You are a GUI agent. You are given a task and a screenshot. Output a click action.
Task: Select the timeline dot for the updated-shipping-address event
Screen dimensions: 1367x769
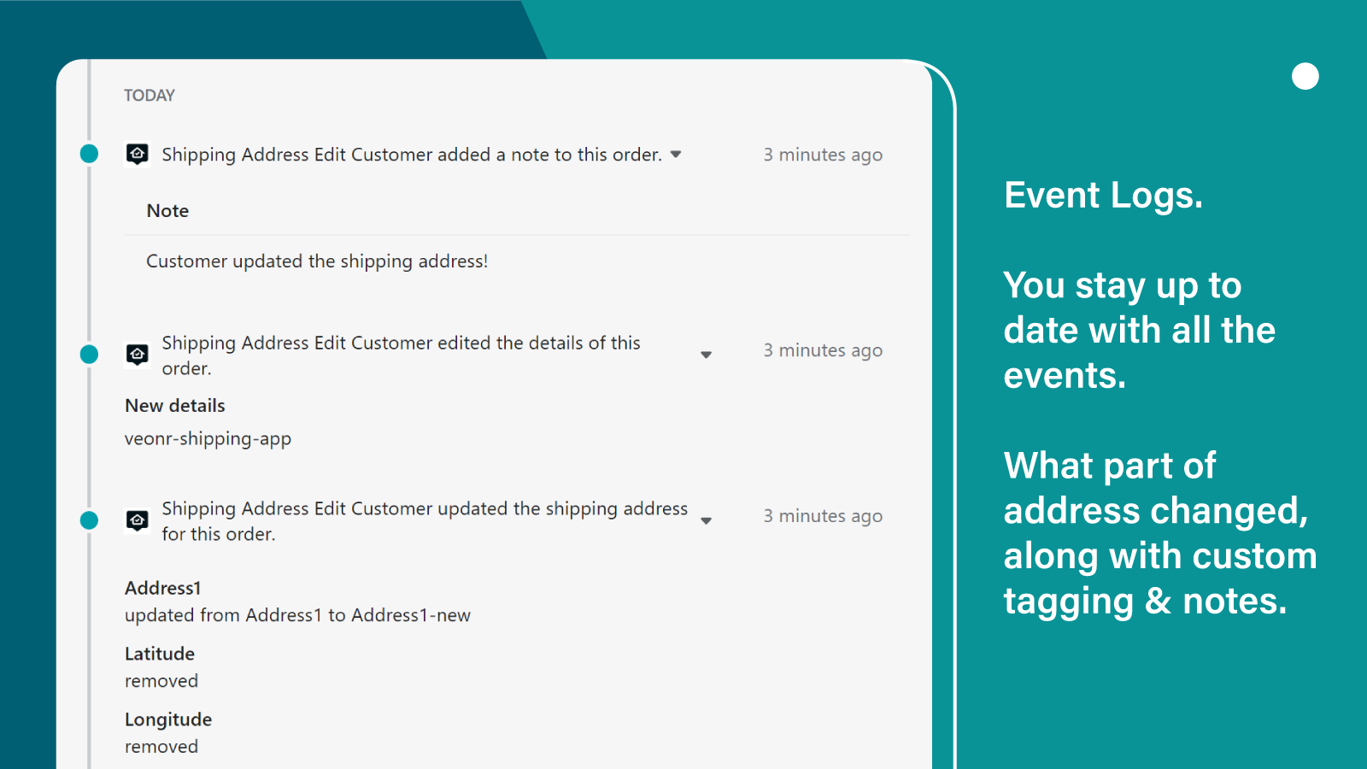tap(89, 520)
